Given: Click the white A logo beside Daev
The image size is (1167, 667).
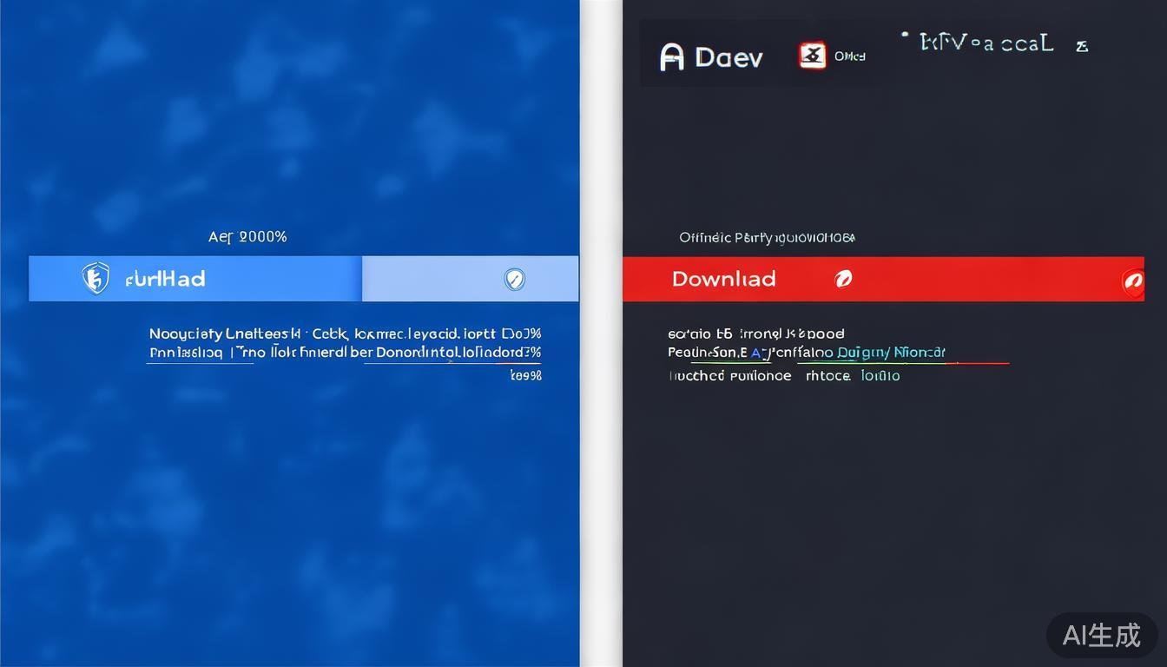Looking at the screenshot, I should pyautogui.click(x=672, y=57).
